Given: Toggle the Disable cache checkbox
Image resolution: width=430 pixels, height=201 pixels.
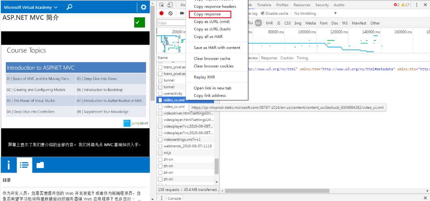Looking at the screenshot, I should [x=263, y=13].
